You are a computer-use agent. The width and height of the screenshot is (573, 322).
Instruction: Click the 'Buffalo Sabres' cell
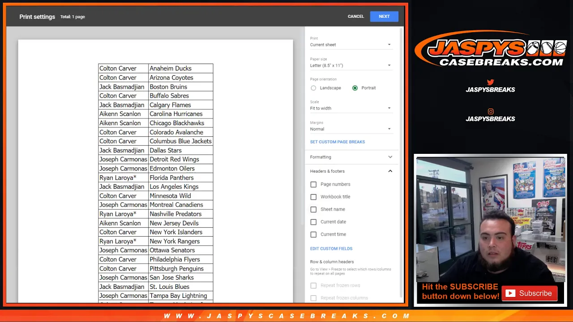181,96
